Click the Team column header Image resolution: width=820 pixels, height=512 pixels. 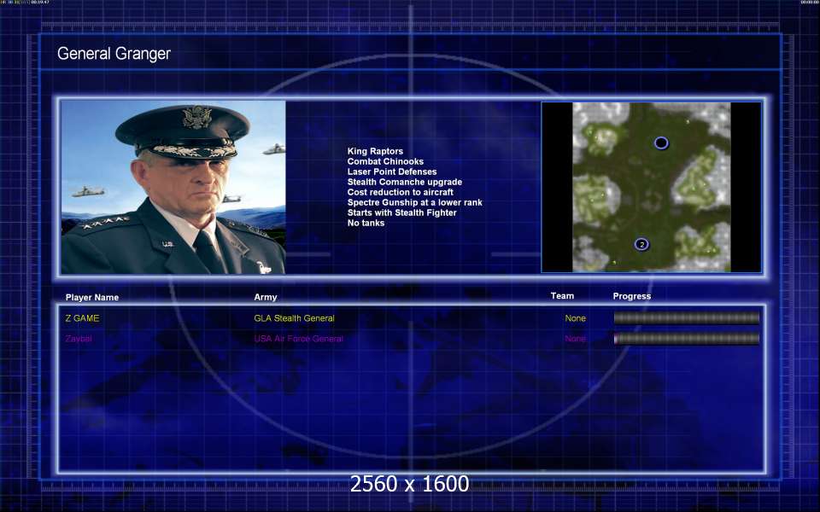(x=562, y=296)
